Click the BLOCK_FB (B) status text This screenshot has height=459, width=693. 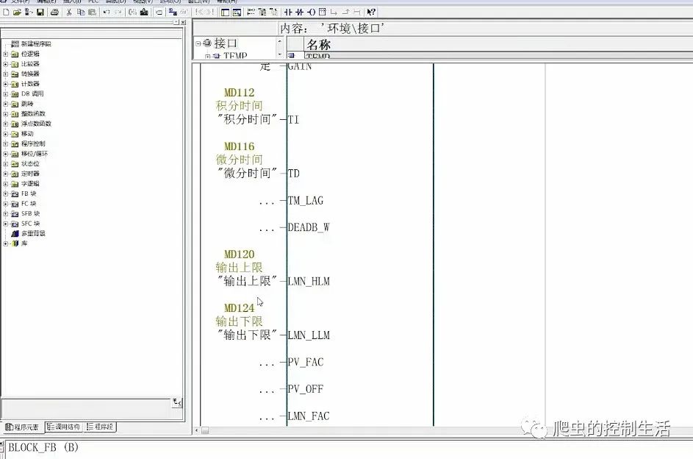(x=43, y=447)
